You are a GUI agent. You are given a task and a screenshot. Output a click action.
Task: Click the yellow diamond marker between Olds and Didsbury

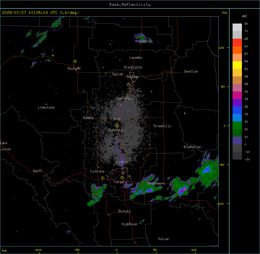[117, 125]
